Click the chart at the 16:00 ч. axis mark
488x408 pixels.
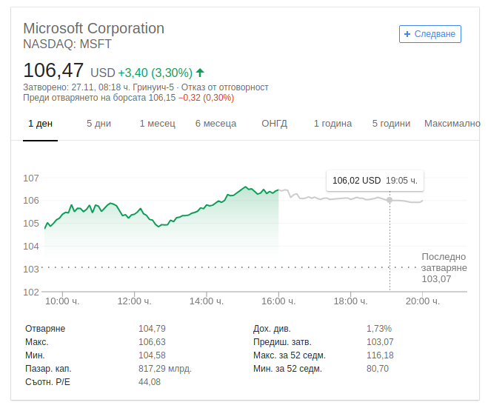click(278, 292)
